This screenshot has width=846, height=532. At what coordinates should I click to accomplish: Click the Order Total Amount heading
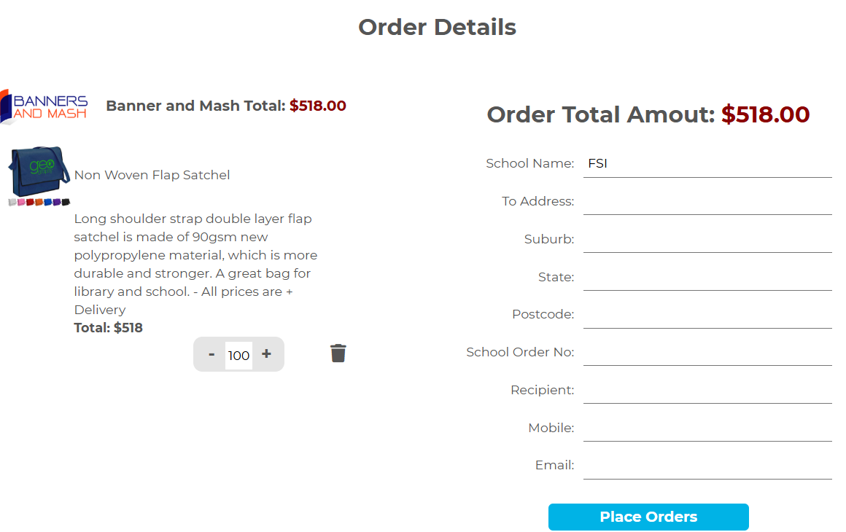click(x=649, y=114)
